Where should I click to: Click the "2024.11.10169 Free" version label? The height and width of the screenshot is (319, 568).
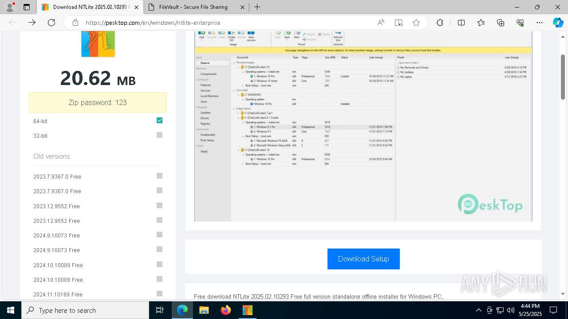tap(58, 294)
